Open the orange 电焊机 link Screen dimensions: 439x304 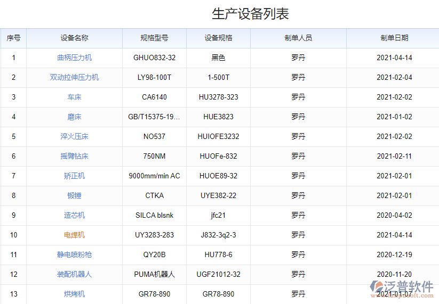74,235
